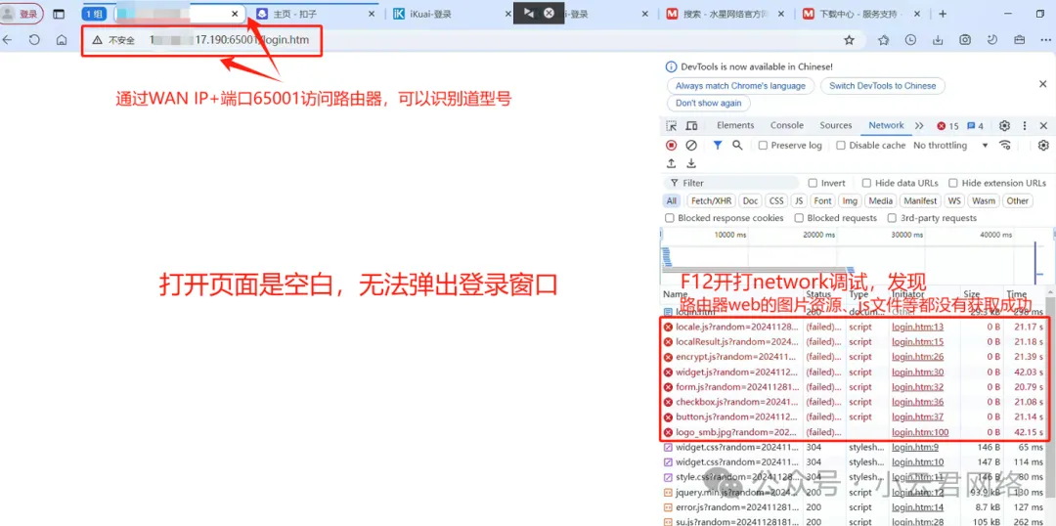Expand more DevTools tabs chevron
1056x526 pixels.
(919, 126)
